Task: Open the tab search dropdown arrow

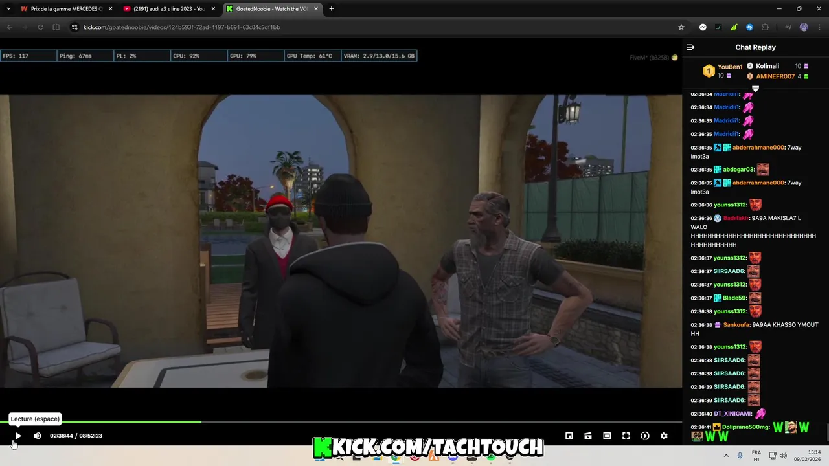Action: click(x=9, y=9)
